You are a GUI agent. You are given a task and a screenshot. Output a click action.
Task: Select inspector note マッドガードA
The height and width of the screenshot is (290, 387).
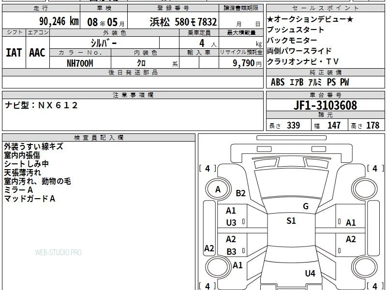click(30, 199)
